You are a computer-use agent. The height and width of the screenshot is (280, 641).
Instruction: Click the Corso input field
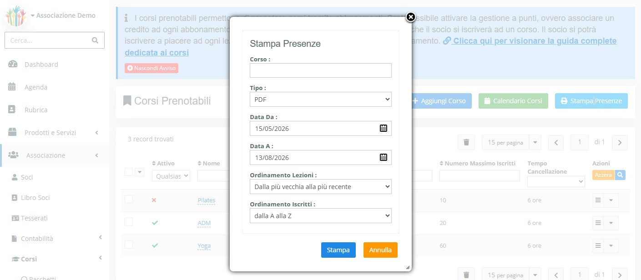coord(321,70)
